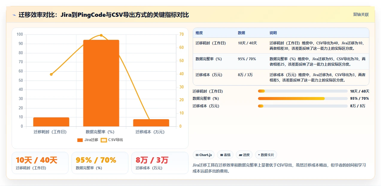This screenshot has width=381, height=186.
Task: Click the 双轴关联 label in header
Action: tap(361, 14)
